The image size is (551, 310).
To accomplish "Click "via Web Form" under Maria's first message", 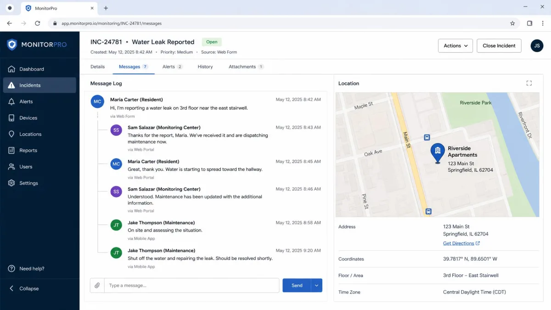I will click(x=123, y=117).
